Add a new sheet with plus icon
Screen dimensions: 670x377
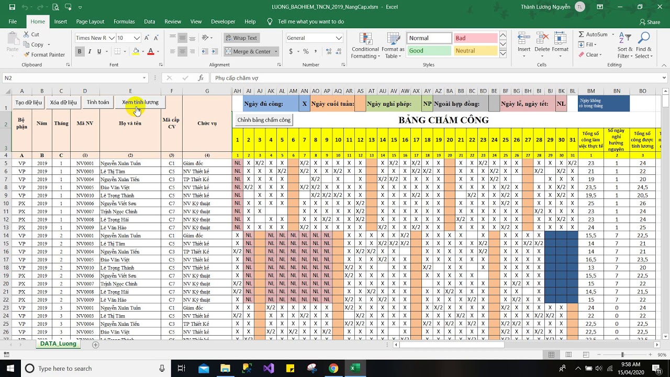95,345
